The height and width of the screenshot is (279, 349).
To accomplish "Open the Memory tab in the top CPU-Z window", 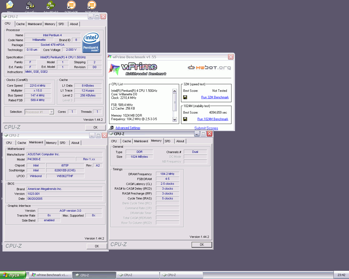I will pos(50,24).
